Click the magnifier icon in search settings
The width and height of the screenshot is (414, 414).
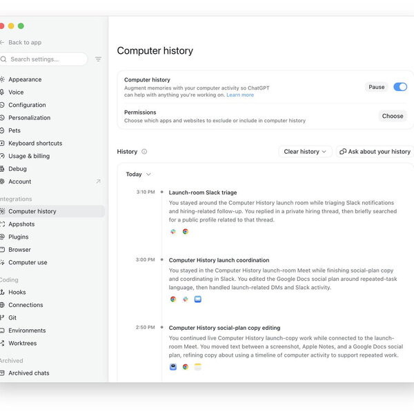coord(3,59)
